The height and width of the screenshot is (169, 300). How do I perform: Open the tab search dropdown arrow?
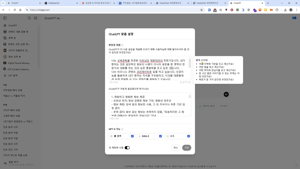pos(3,3)
